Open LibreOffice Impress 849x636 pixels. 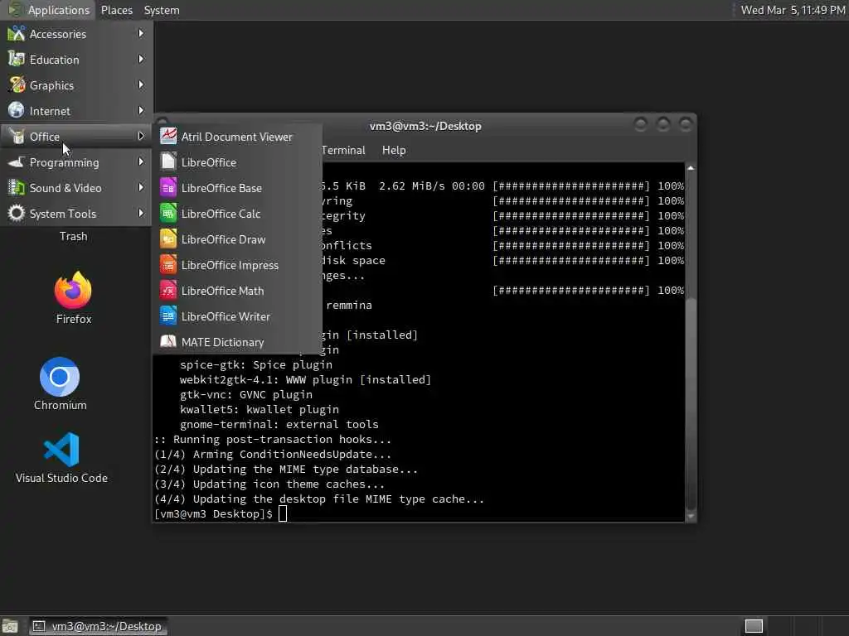point(237,265)
